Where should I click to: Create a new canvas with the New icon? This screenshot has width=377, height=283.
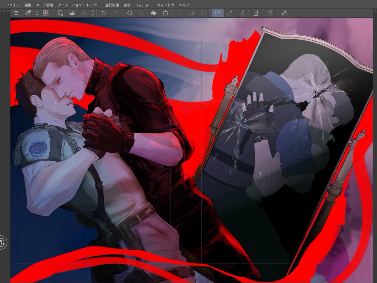tap(60, 13)
